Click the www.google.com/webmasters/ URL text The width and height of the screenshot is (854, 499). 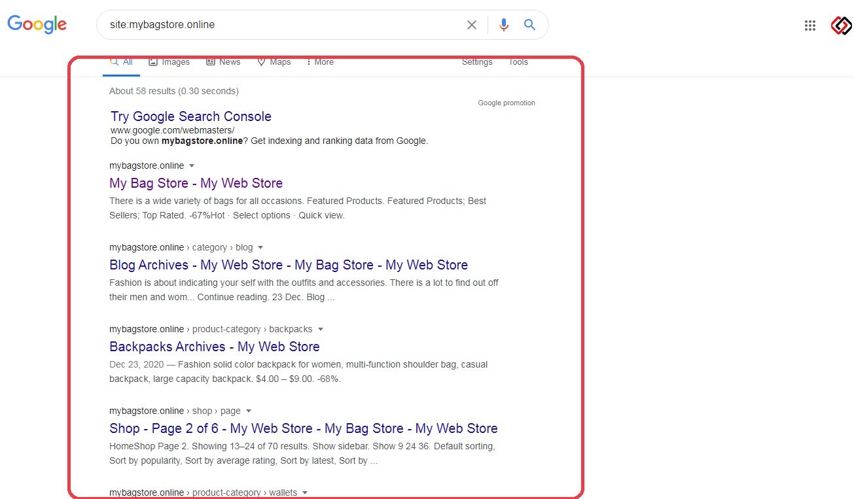point(173,130)
